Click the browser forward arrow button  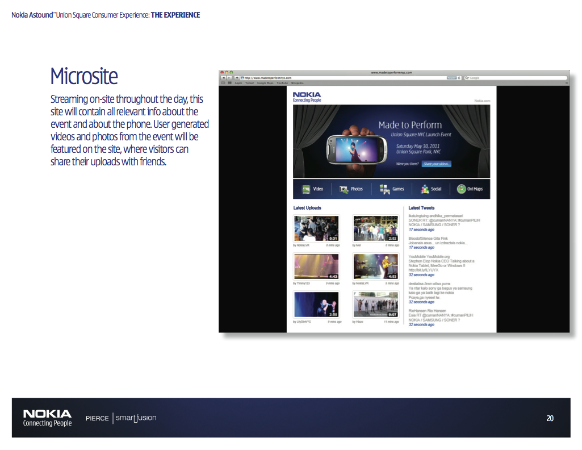point(229,78)
